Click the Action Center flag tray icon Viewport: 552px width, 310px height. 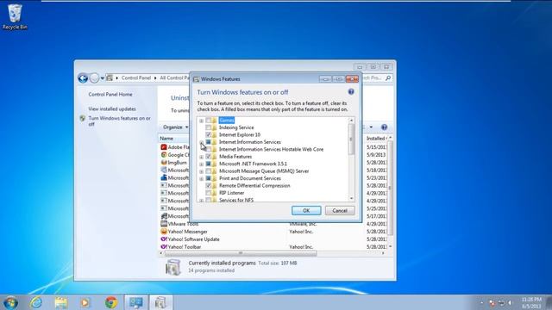point(492,302)
